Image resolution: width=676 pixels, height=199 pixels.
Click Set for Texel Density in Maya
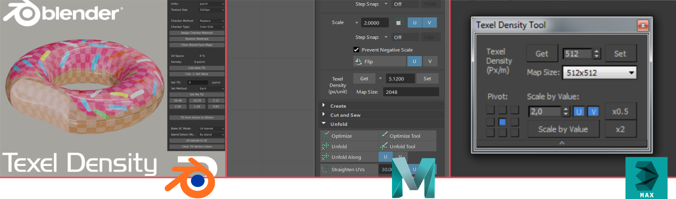[x=427, y=78]
